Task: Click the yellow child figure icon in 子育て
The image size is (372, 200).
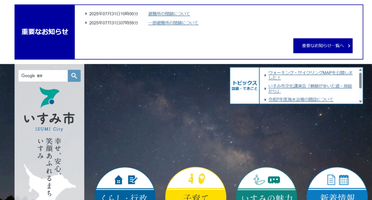Action: pyautogui.click(x=191, y=179)
